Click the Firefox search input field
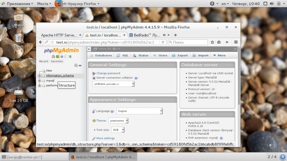This screenshot has width=287, height=161. coord(188,42)
